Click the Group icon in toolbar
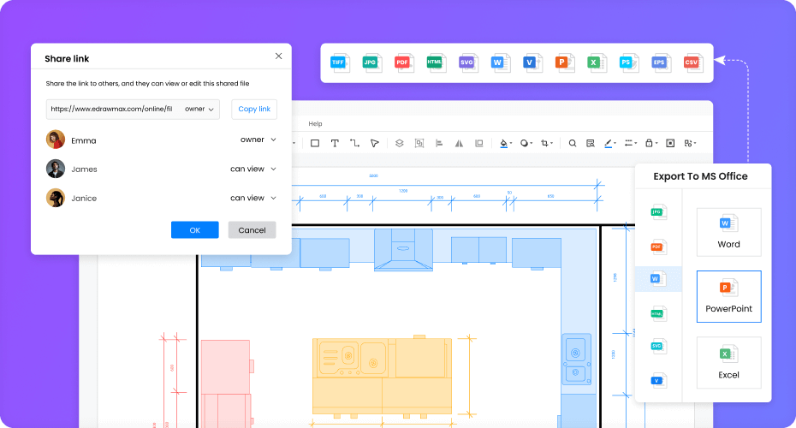Viewport: 796px width, 428px height. [x=419, y=143]
